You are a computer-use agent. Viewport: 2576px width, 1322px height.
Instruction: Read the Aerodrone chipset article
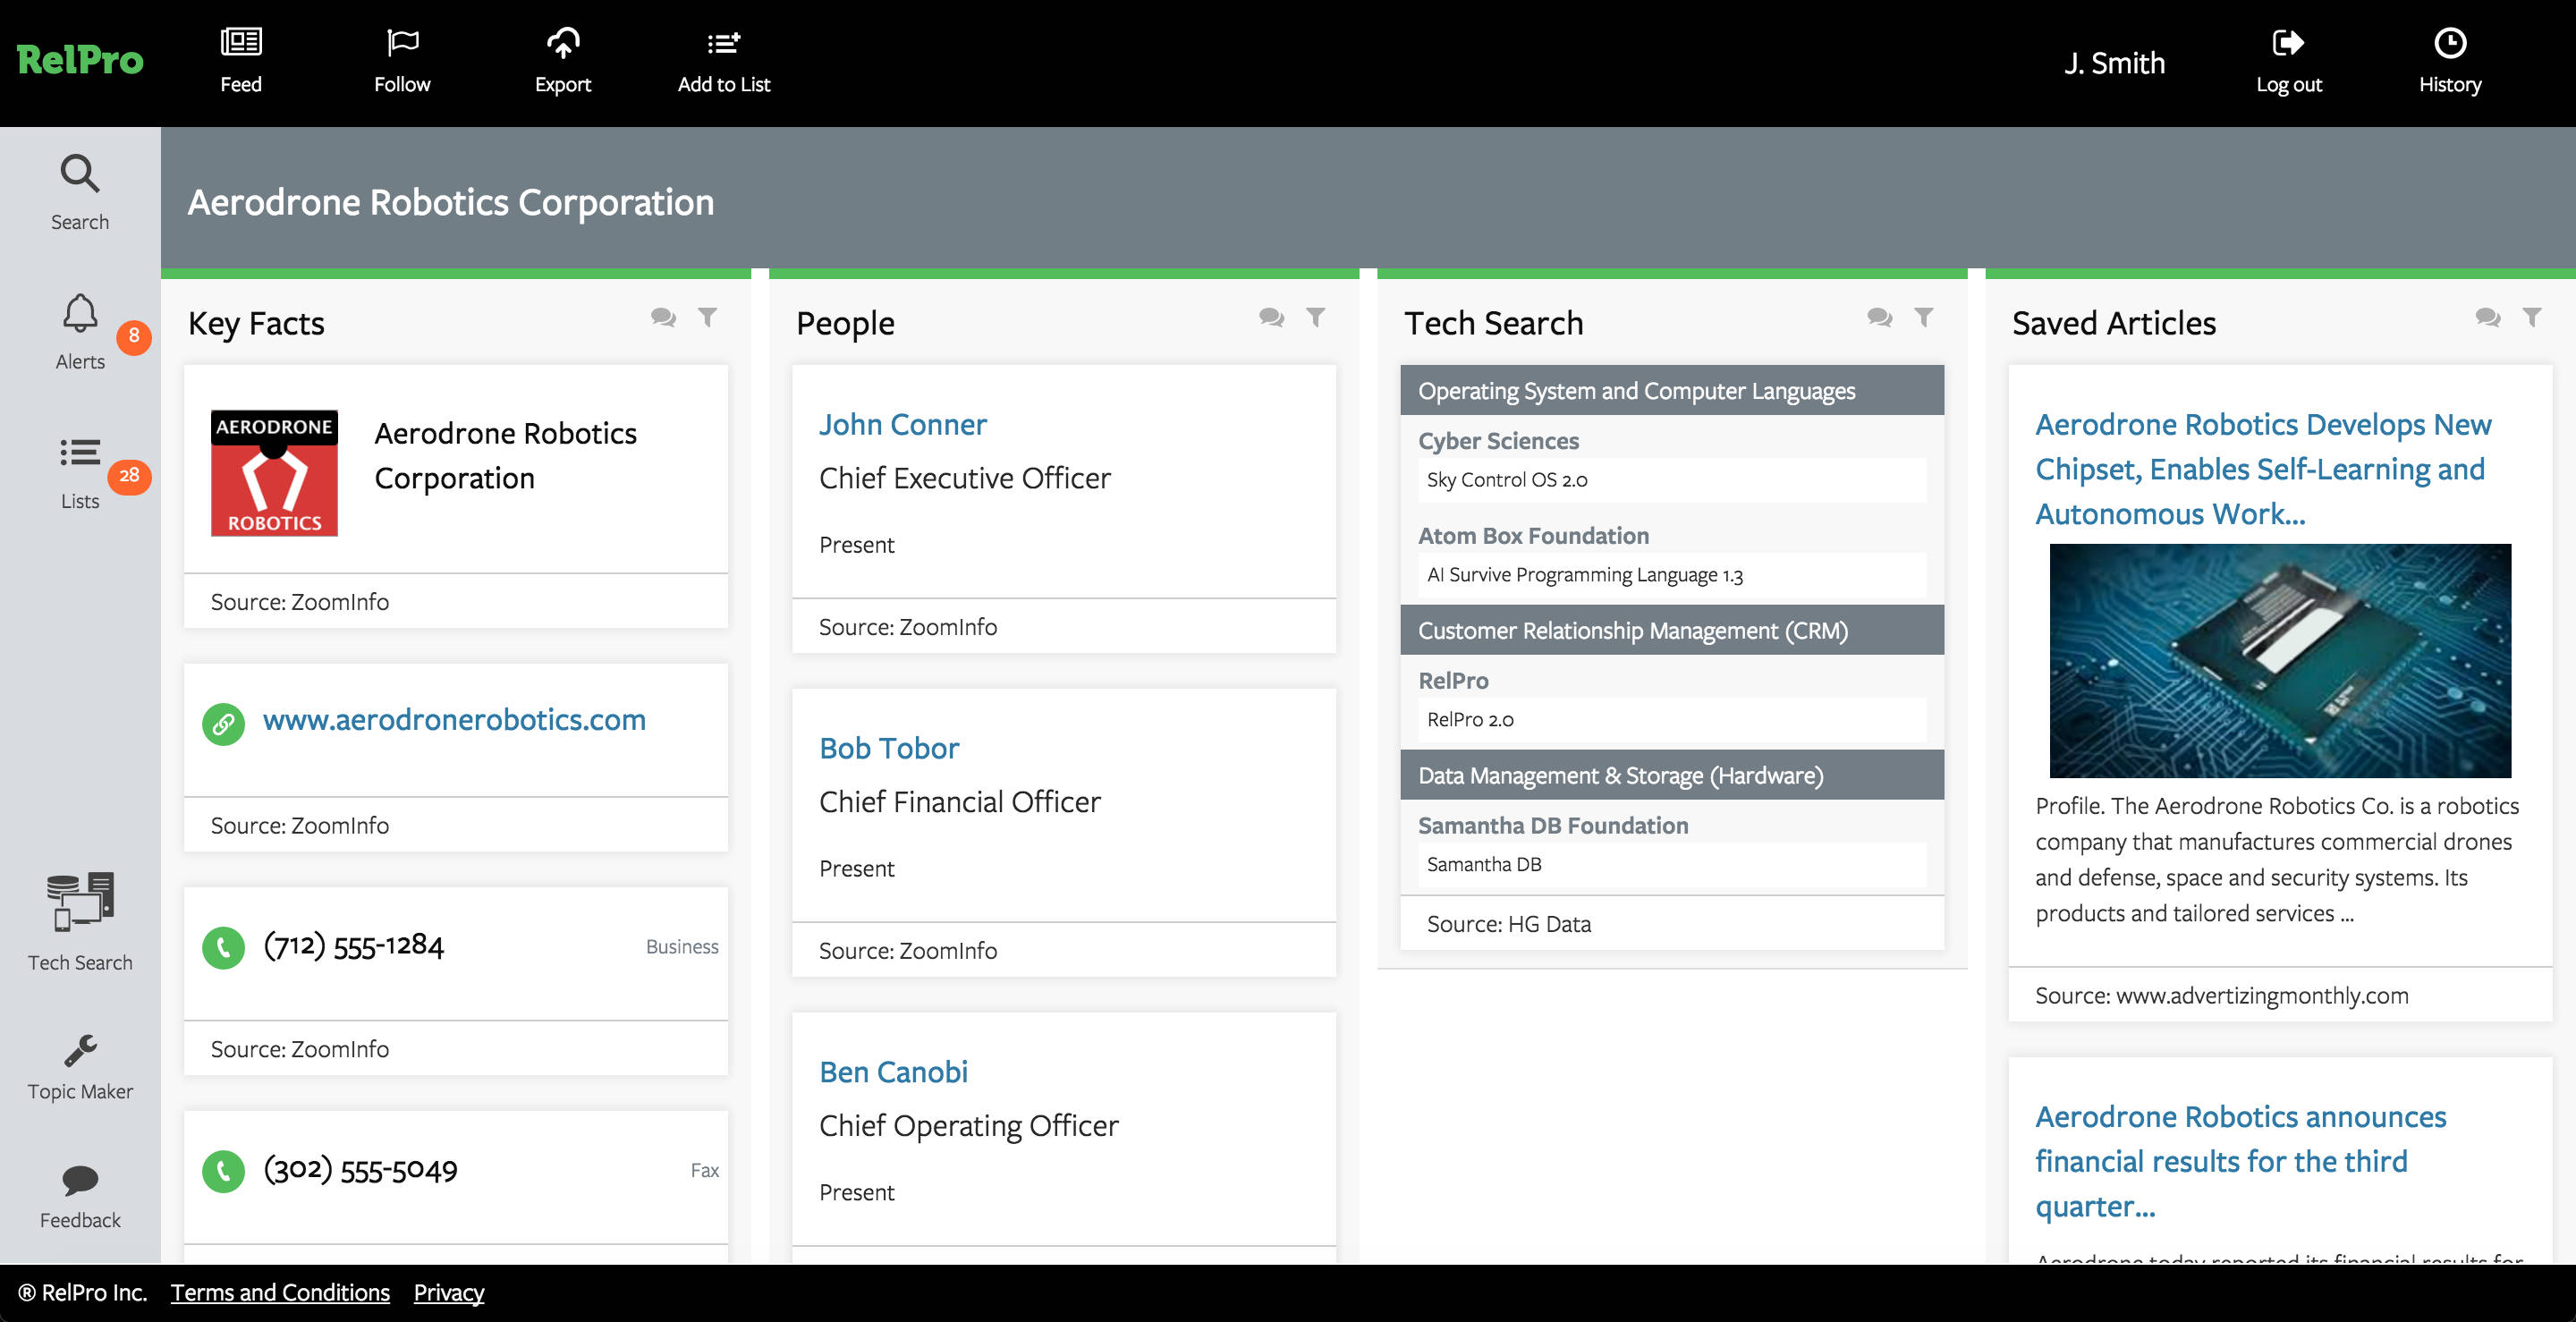2262,469
